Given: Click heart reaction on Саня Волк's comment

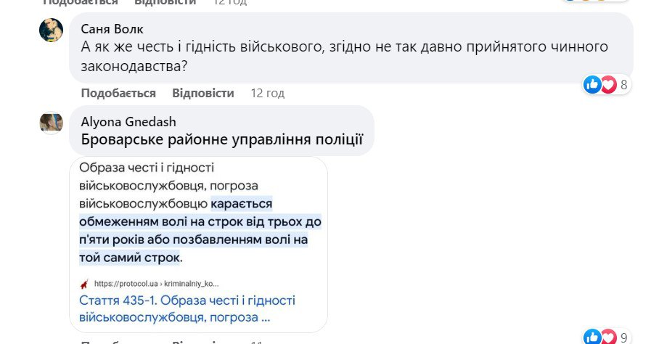Looking at the screenshot, I should click(x=607, y=85).
